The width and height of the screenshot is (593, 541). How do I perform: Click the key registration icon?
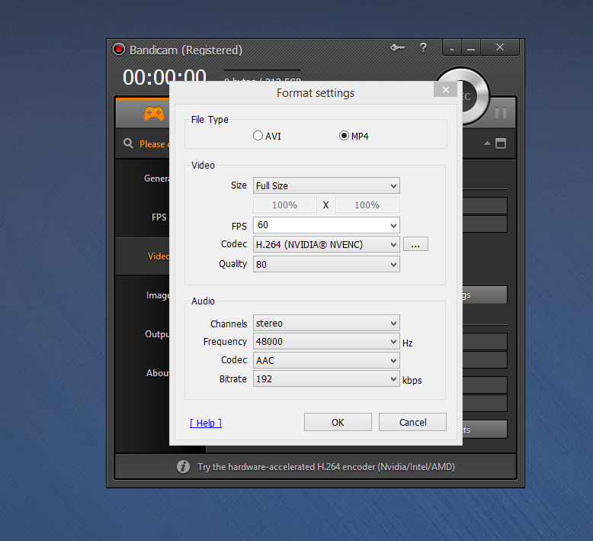tap(397, 48)
